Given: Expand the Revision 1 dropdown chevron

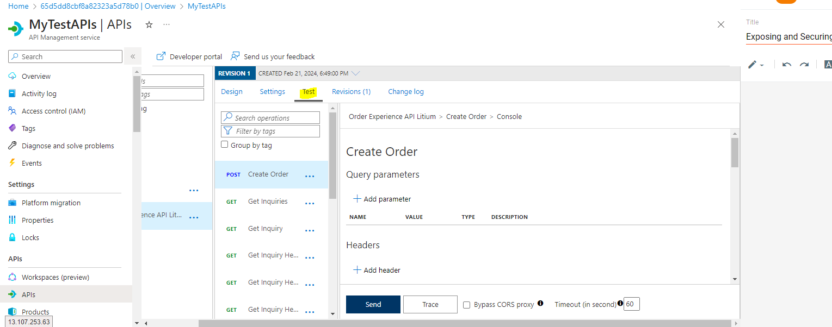Looking at the screenshot, I should pos(356,73).
